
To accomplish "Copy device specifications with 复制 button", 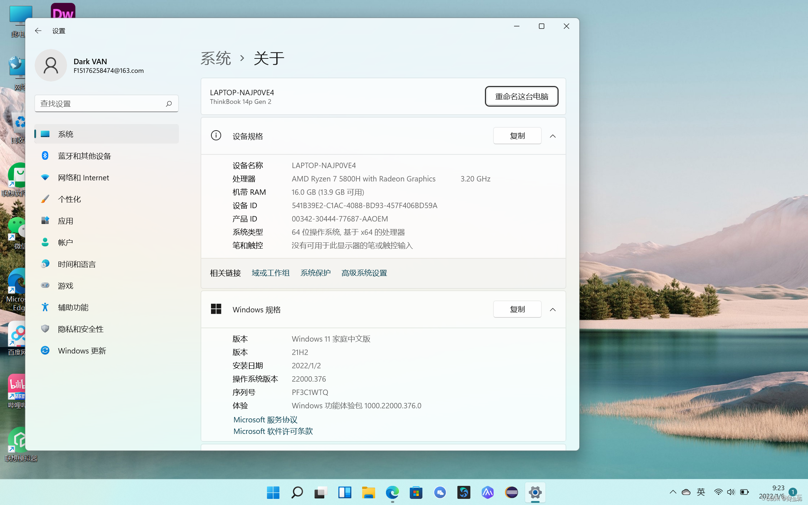I will point(517,136).
